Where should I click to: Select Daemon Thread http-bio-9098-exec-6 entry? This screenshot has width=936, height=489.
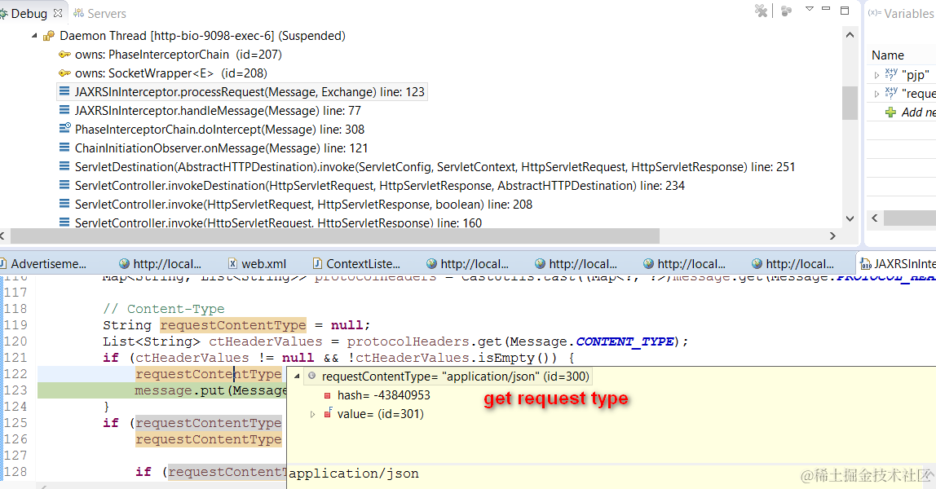[x=202, y=36]
